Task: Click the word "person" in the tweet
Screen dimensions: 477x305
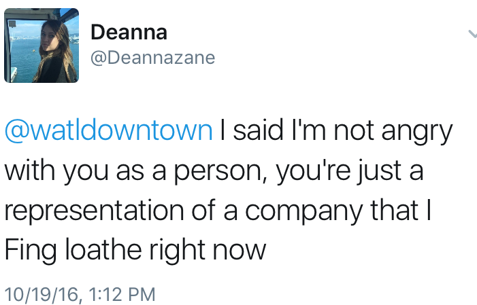Action: pos(220,171)
